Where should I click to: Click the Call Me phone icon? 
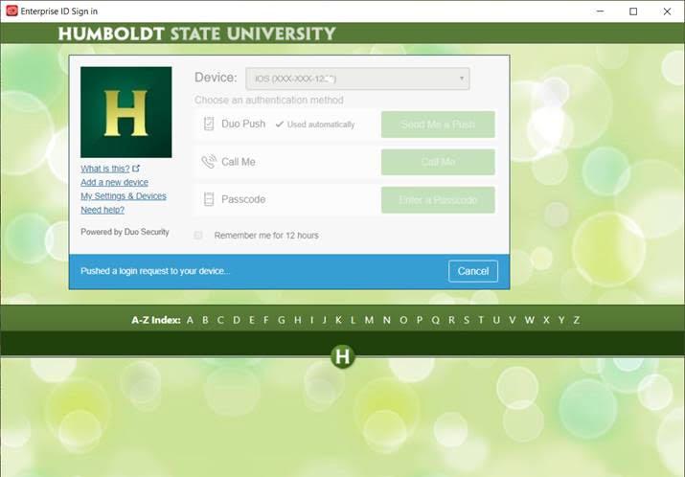(209, 162)
